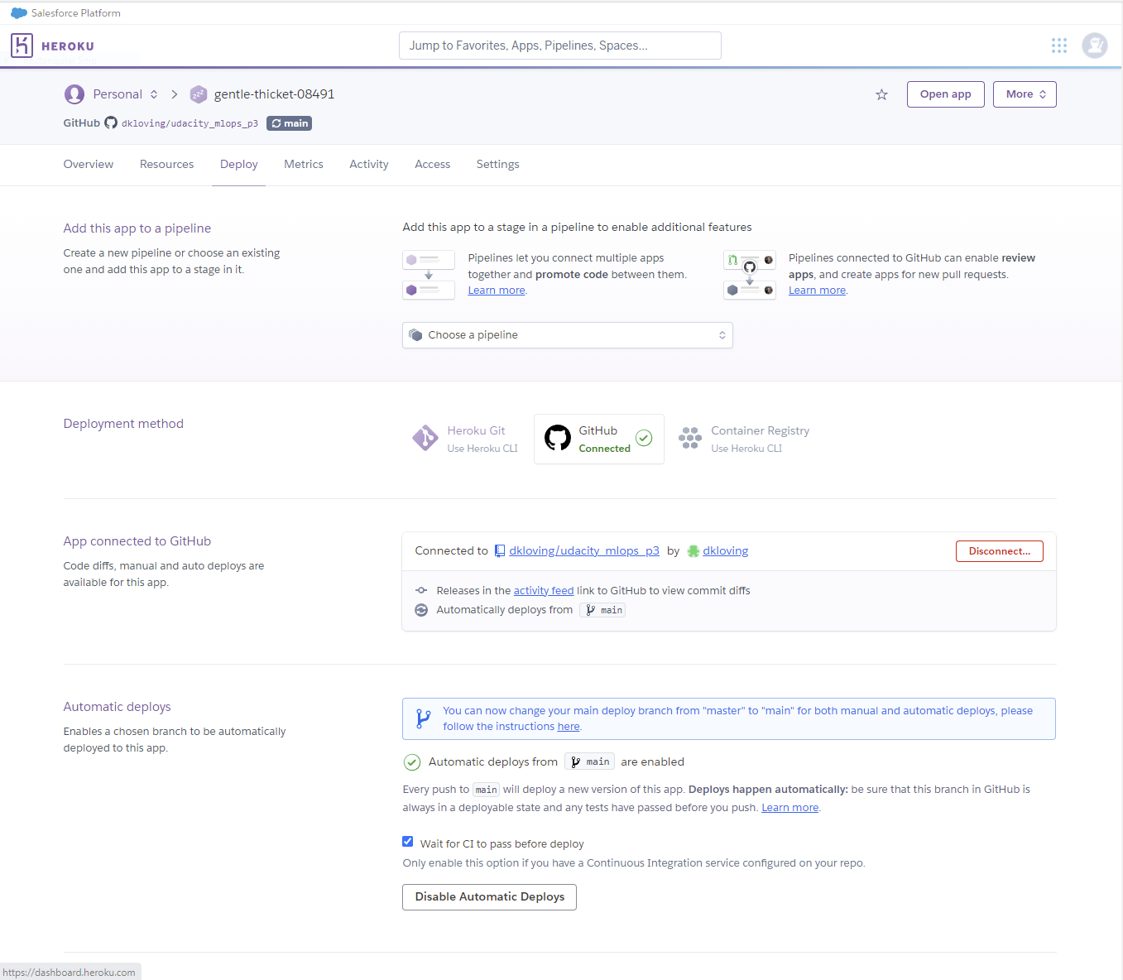Click Learn more under review apps text
The image size is (1123, 980).
click(x=818, y=291)
